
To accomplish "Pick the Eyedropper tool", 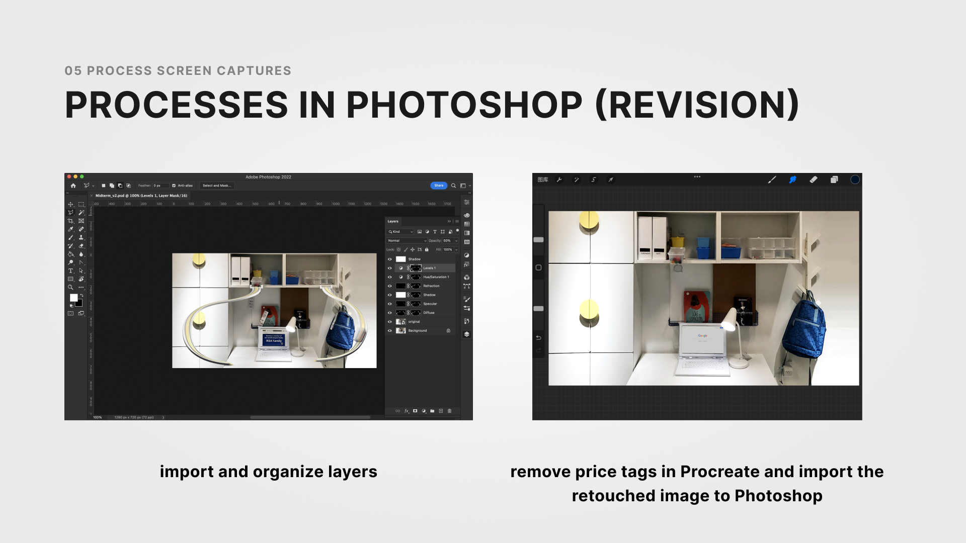I will coord(70,229).
